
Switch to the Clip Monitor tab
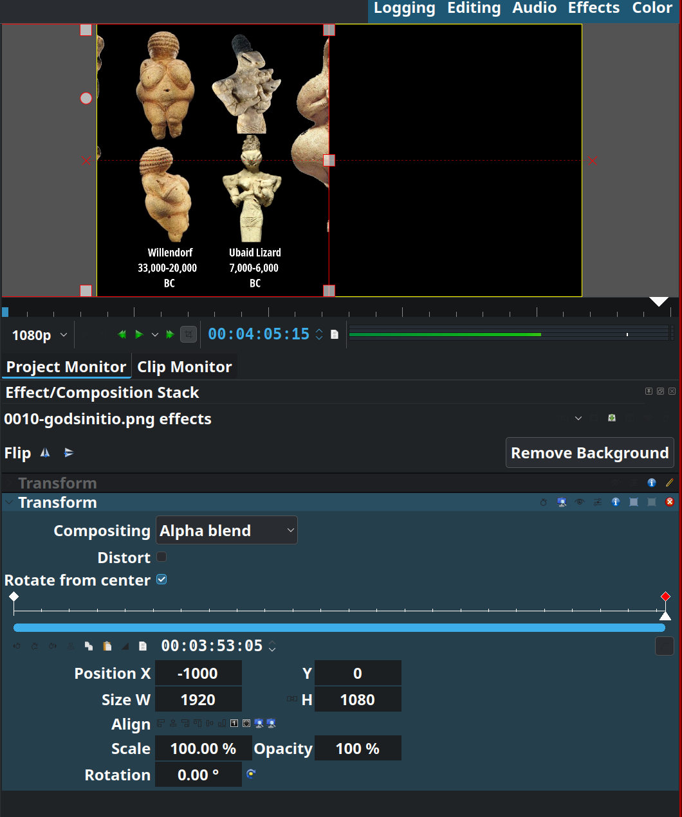[184, 367]
